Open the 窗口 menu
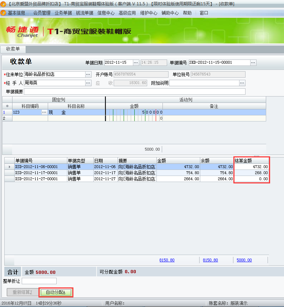The height and width of the screenshot is (307, 284). coord(204,13)
